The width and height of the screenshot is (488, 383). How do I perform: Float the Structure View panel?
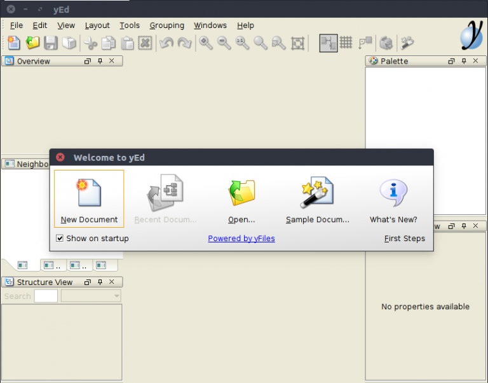pos(88,282)
